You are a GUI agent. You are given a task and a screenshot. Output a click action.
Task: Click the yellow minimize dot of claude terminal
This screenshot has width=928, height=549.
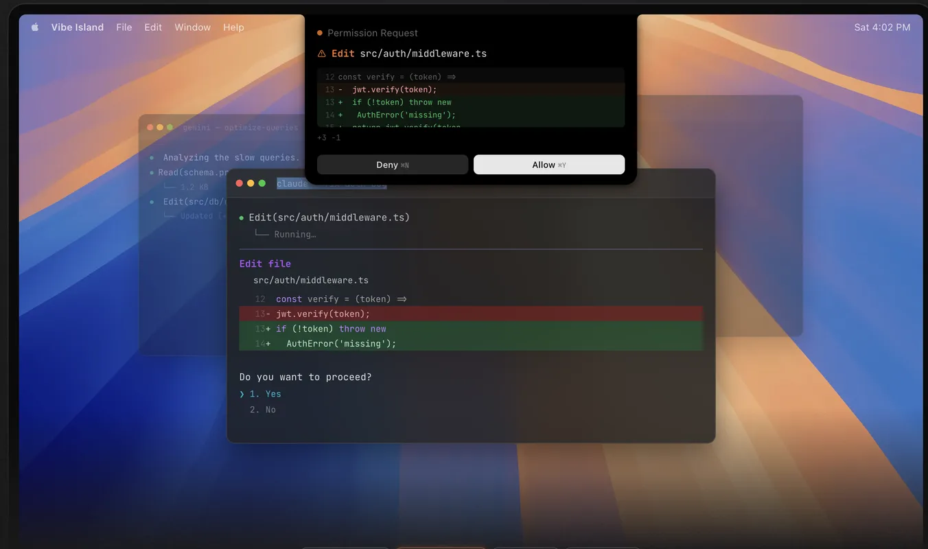tap(251, 183)
